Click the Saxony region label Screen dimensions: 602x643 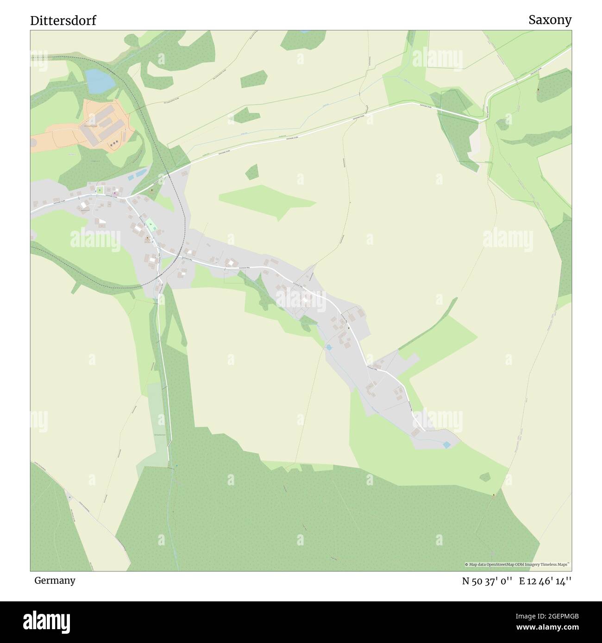click(550, 20)
